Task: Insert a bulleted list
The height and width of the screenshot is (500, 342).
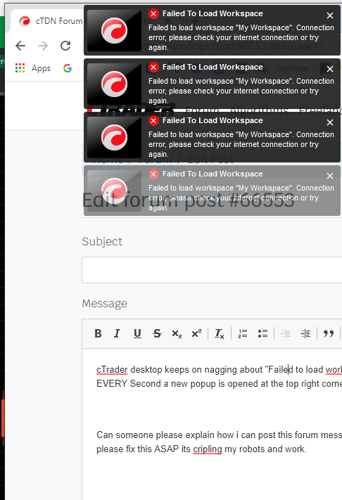Action: coord(262,333)
